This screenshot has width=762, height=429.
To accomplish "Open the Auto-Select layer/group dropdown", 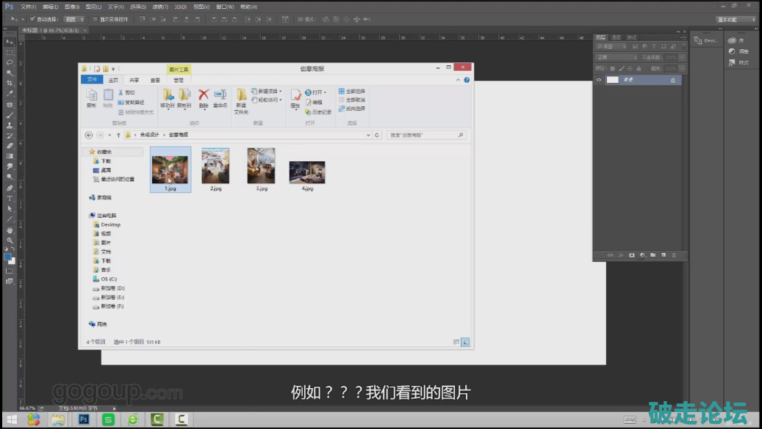I will pos(73,18).
